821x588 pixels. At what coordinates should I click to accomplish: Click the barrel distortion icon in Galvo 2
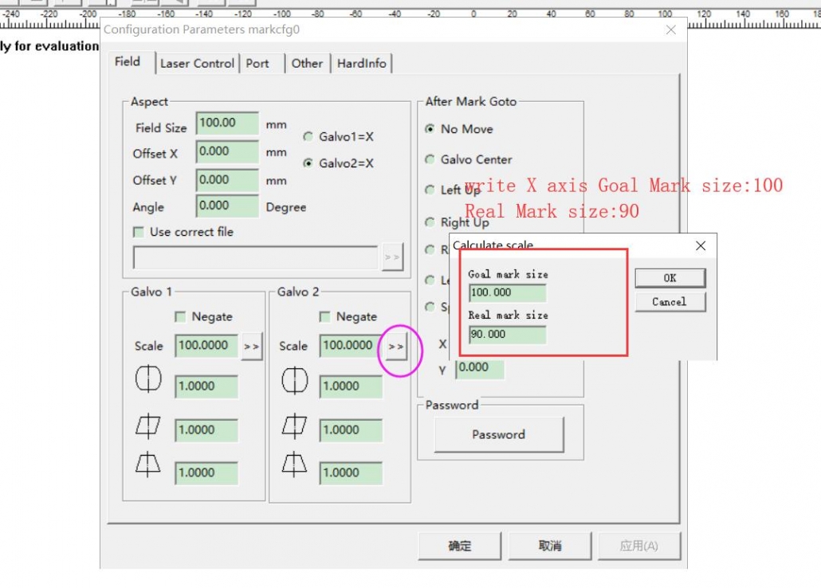pyautogui.click(x=293, y=380)
